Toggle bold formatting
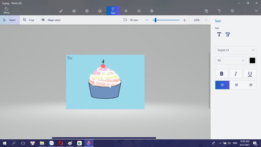Image resolution: width=261 pixels, height=147 pixels. tap(221, 74)
